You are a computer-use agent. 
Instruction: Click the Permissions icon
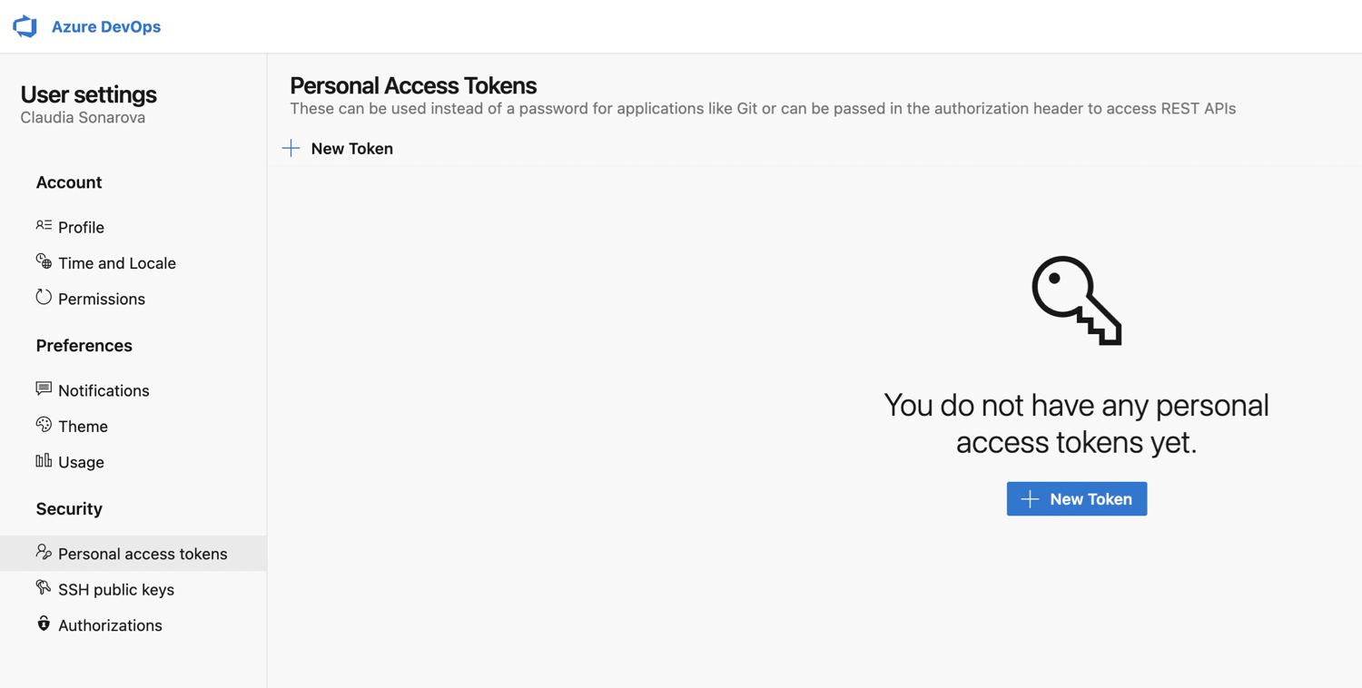43,299
